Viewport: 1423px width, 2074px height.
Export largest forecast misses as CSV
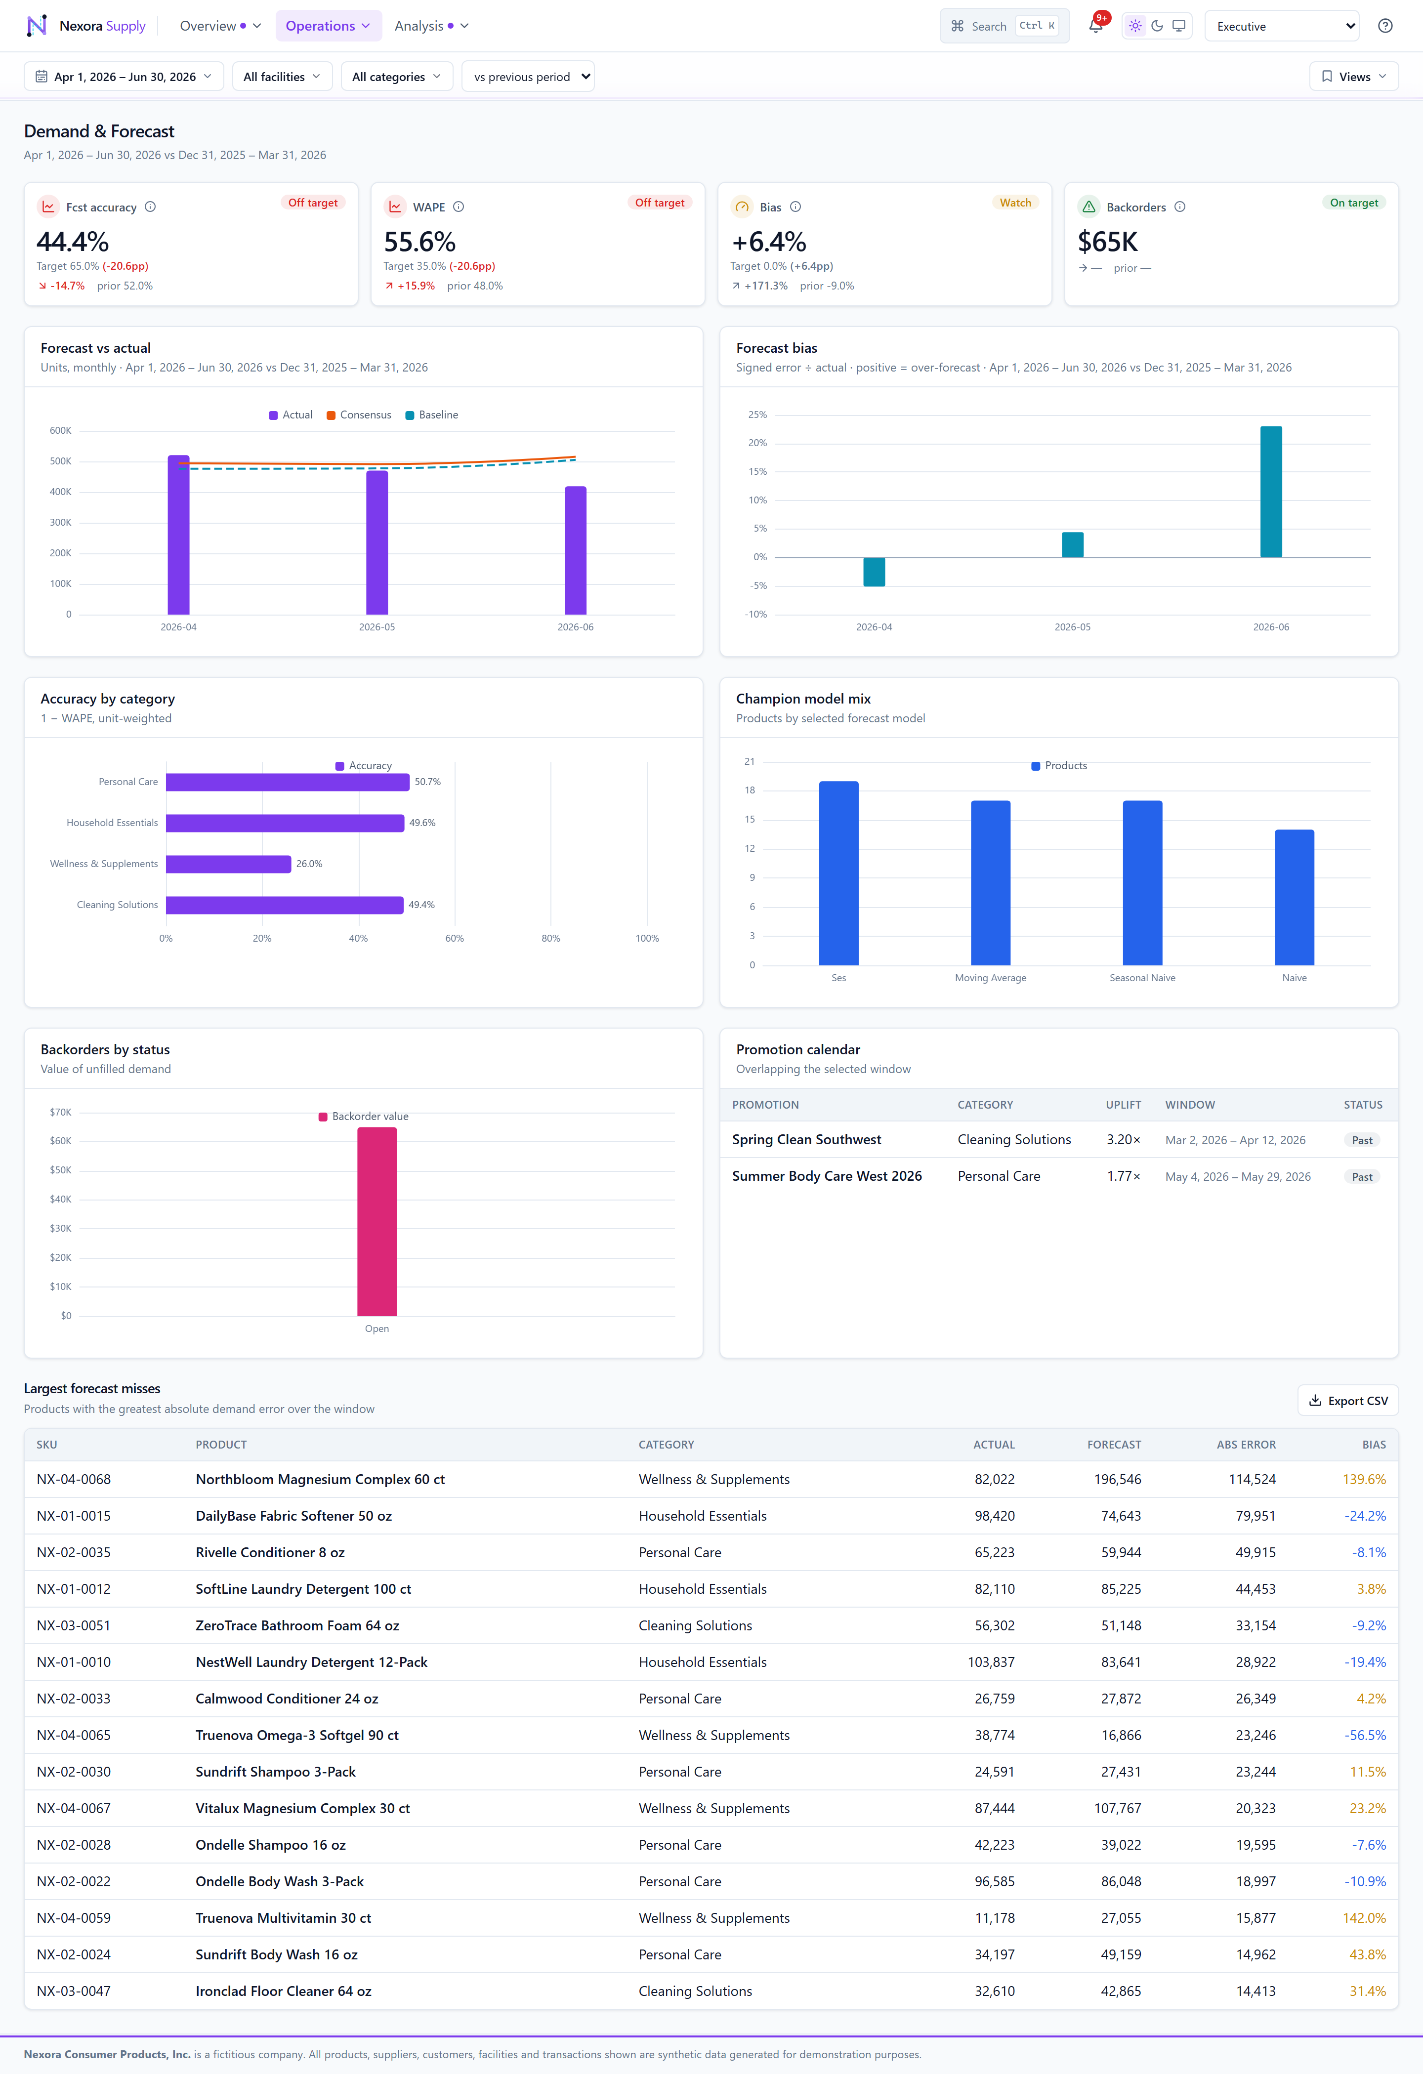[1347, 1400]
